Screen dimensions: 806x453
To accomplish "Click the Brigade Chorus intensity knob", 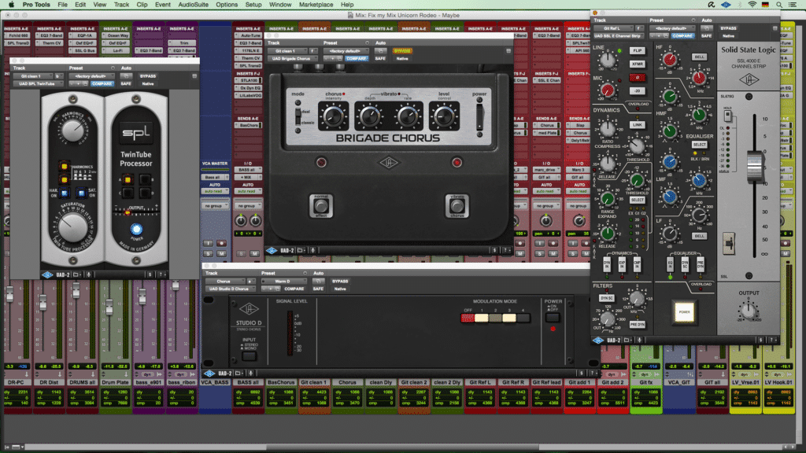I will [x=333, y=116].
